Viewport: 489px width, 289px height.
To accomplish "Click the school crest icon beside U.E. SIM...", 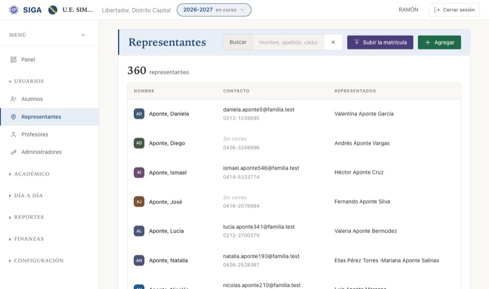I will (53, 10).
